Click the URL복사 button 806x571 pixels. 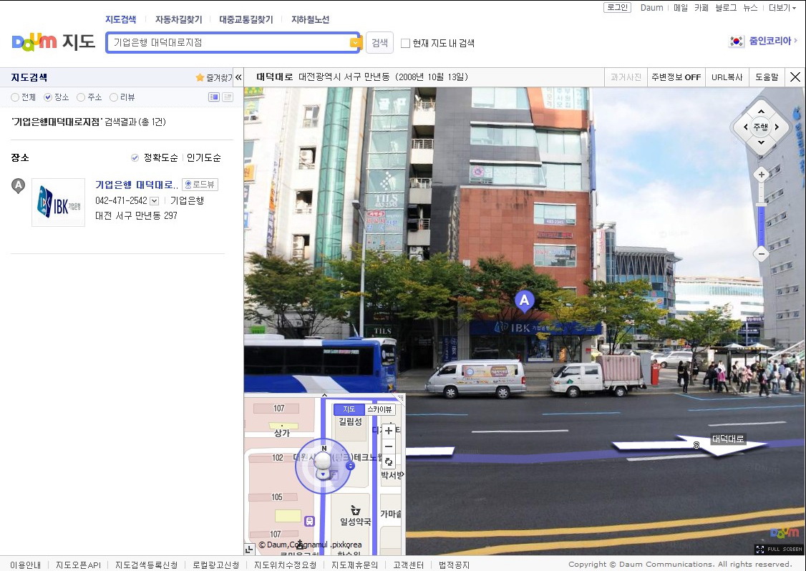tap(727, 77)
